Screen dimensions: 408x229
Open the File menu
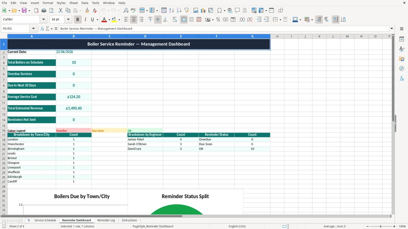tap(4, 3)
